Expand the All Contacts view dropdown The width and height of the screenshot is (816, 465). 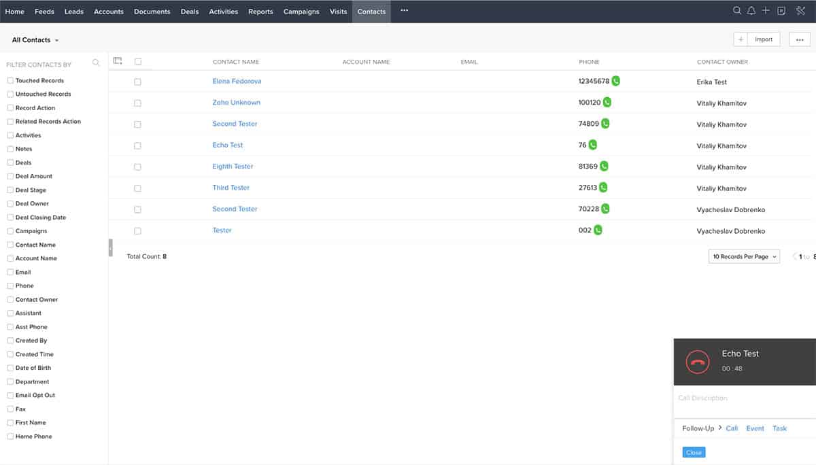click(x=35, y=40)
